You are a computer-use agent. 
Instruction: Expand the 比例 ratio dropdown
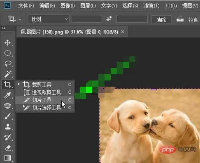[x=49, y=19]
